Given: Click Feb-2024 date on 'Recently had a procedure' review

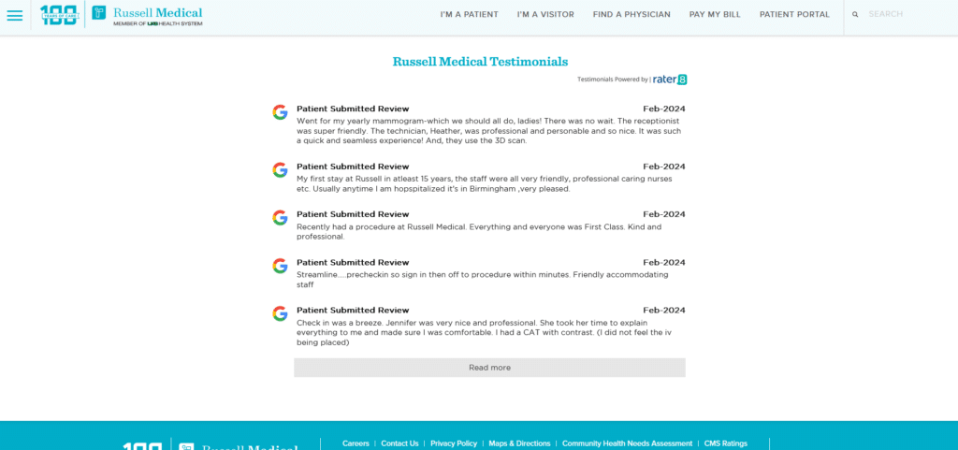Looking at the screenshot, I should tap(664, 214).
